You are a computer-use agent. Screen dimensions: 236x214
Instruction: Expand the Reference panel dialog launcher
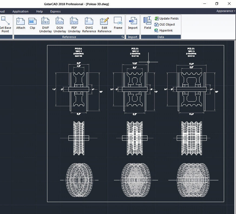pyautogui.click(x=123, y=37)
